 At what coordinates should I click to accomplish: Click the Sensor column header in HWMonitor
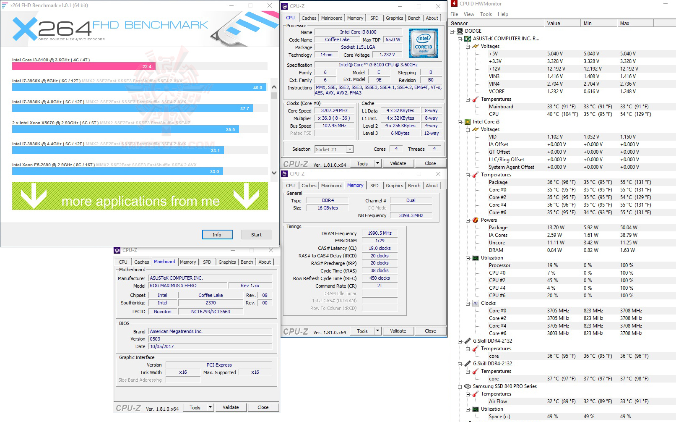tap(497, 24)
